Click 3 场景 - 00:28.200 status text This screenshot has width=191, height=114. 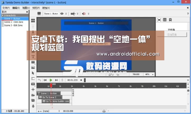point(15,111)
